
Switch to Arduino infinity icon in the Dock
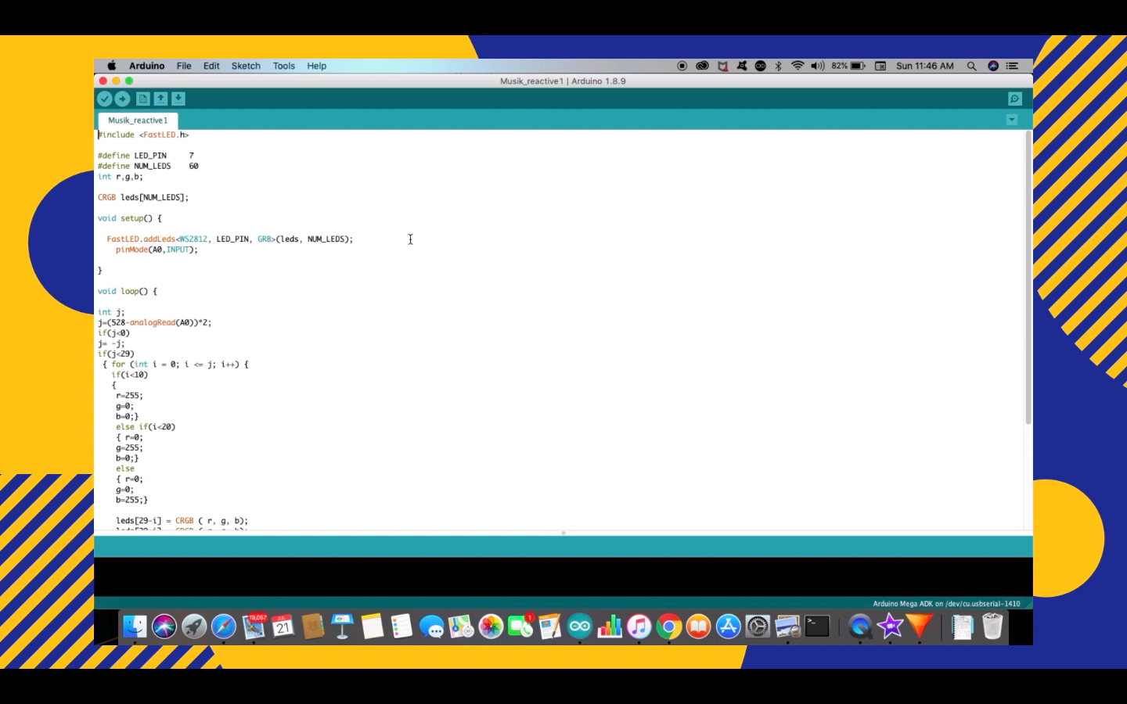click(580, 627)
